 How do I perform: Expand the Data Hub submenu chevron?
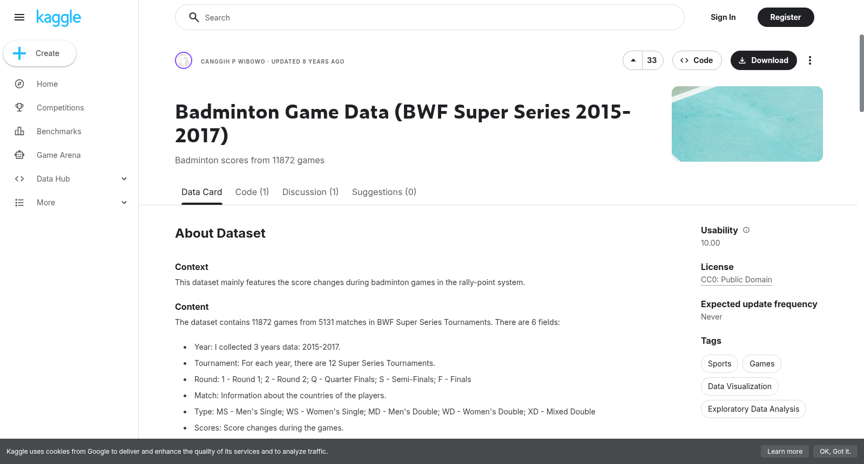coord(124,179)
